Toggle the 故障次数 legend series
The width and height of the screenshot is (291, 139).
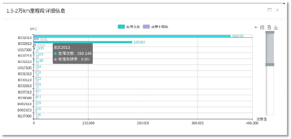pos(129,27)
